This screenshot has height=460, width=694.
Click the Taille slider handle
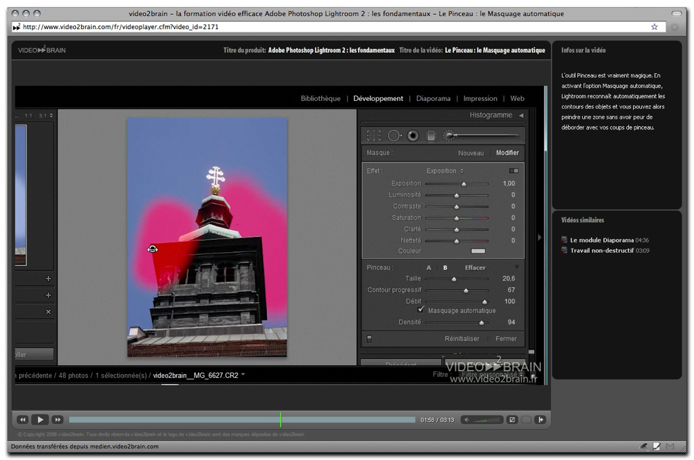(x=453, y=279)
